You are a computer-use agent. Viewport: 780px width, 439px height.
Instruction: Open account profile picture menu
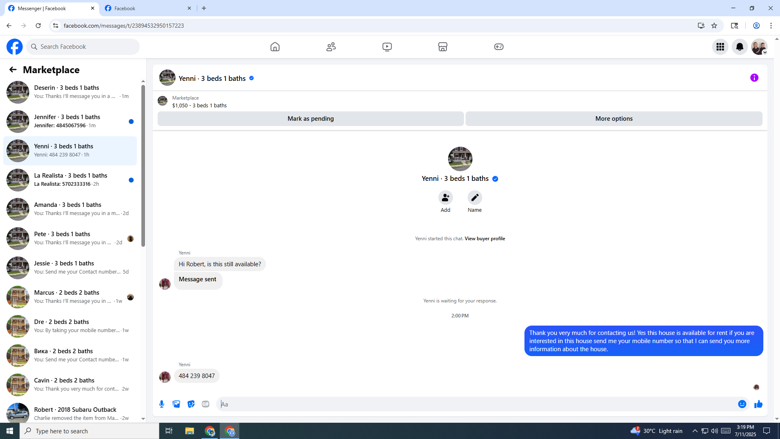759,47
